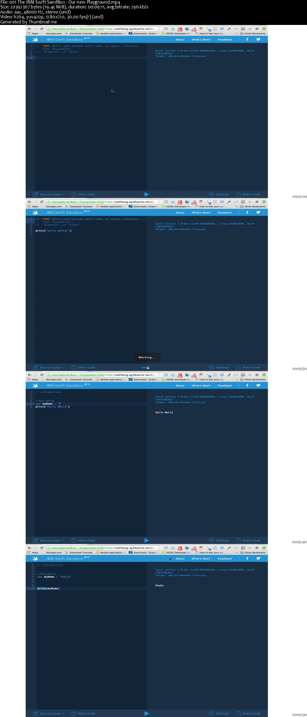Screen dimensions: 307x717
Task: Click Share Code in the 00:07:30 frame
Action: tap(248, 713)
